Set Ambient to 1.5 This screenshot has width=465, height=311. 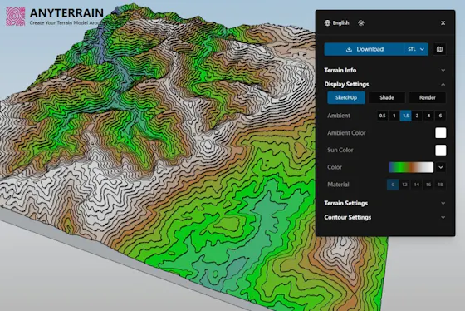(406, 116)
